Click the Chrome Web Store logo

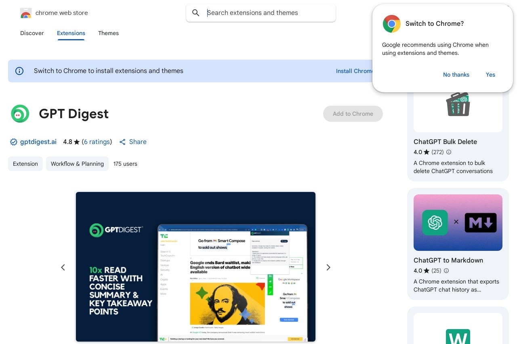pyautogui.click(x=26, y=13)
